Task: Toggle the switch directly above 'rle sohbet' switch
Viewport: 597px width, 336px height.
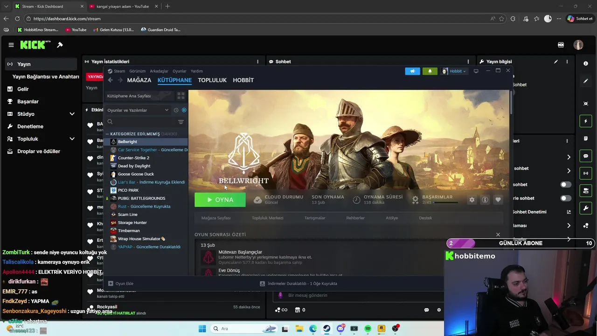Action: point(565,185)
